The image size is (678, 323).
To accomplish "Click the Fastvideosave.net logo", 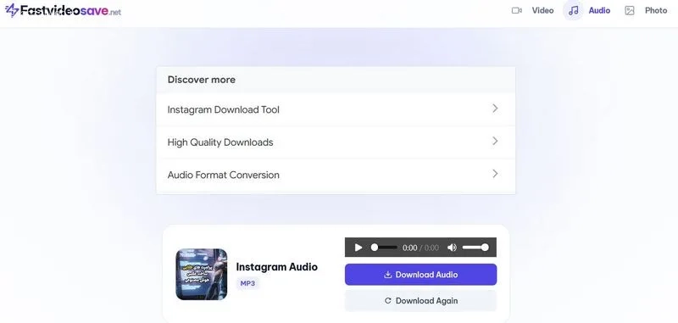I will 63,10.
